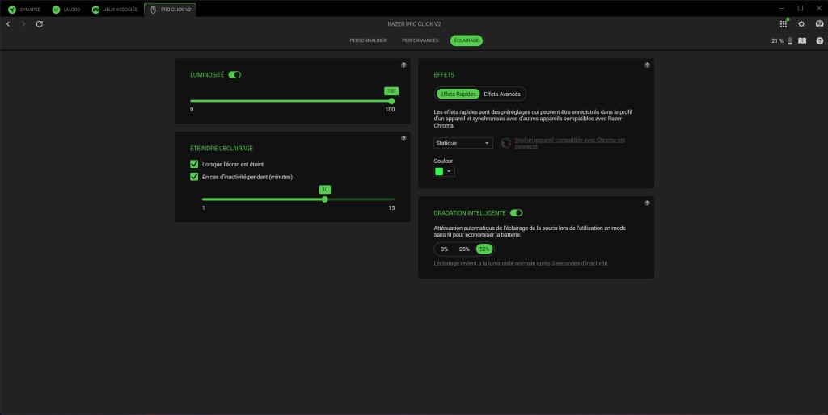Click the green Couleur swatch
The width and height of the screenshot is (828, 415).
pos(439,171)
